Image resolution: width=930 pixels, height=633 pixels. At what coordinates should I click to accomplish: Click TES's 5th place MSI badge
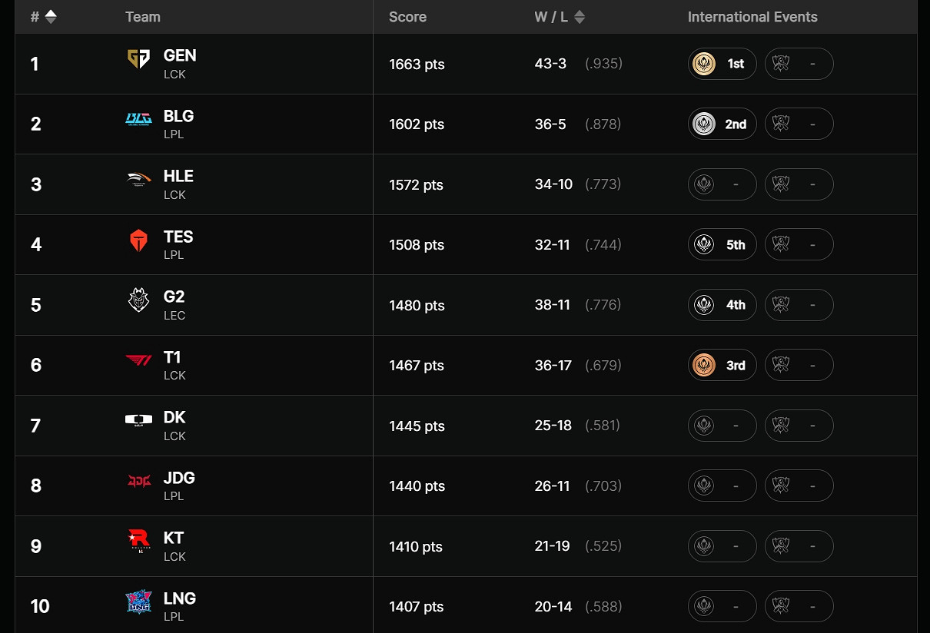point(722,244)
